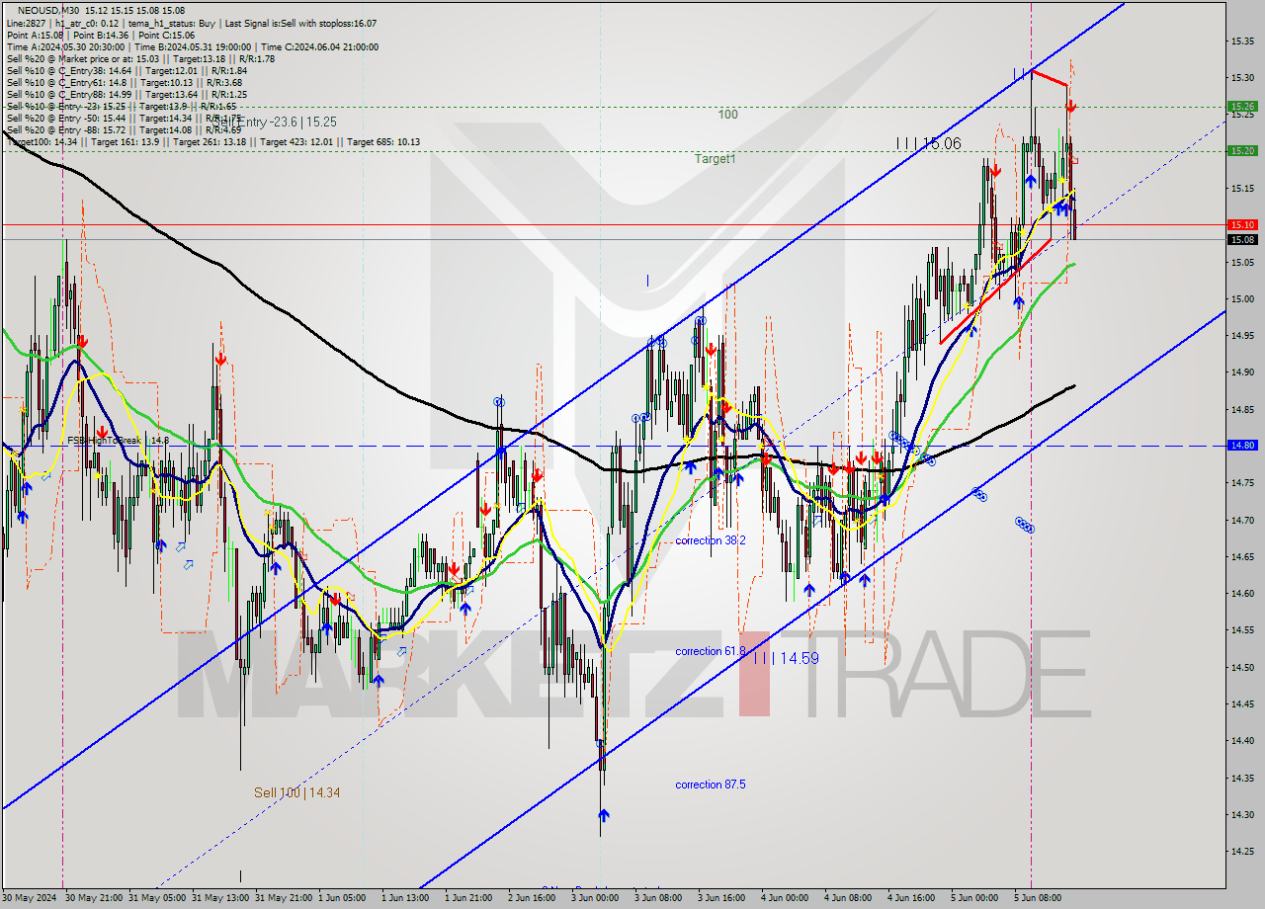
Task: Click the '4 Jun 08:00' time axis label
Action: (850, 898)
